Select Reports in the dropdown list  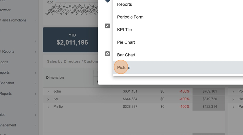click(124, 5)
